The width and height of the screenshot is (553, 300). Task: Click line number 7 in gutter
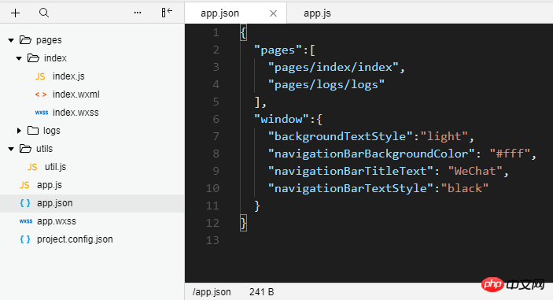[x=216, y=136]
